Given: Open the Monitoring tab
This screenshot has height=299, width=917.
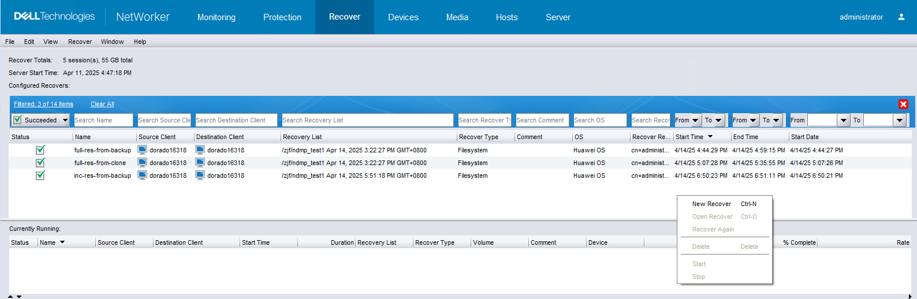Looking at the screenshot, I should (x=217, y=17).
